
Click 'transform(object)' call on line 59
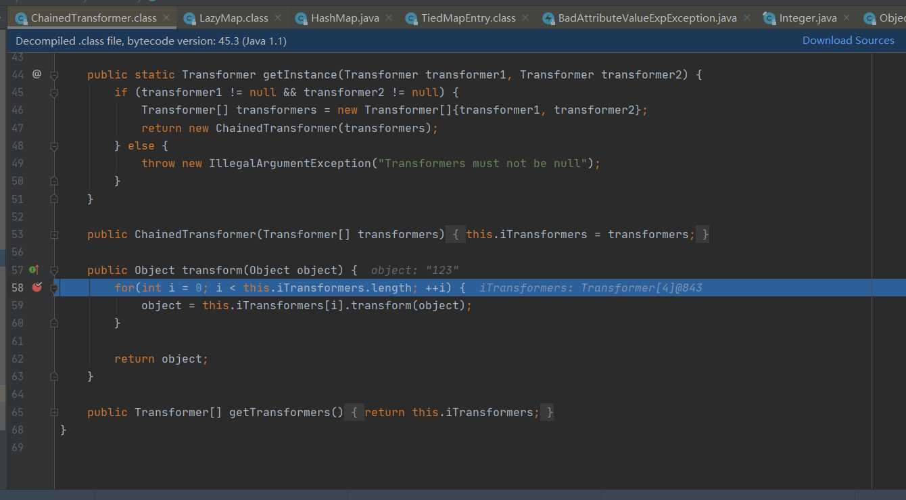pos(408,306)
